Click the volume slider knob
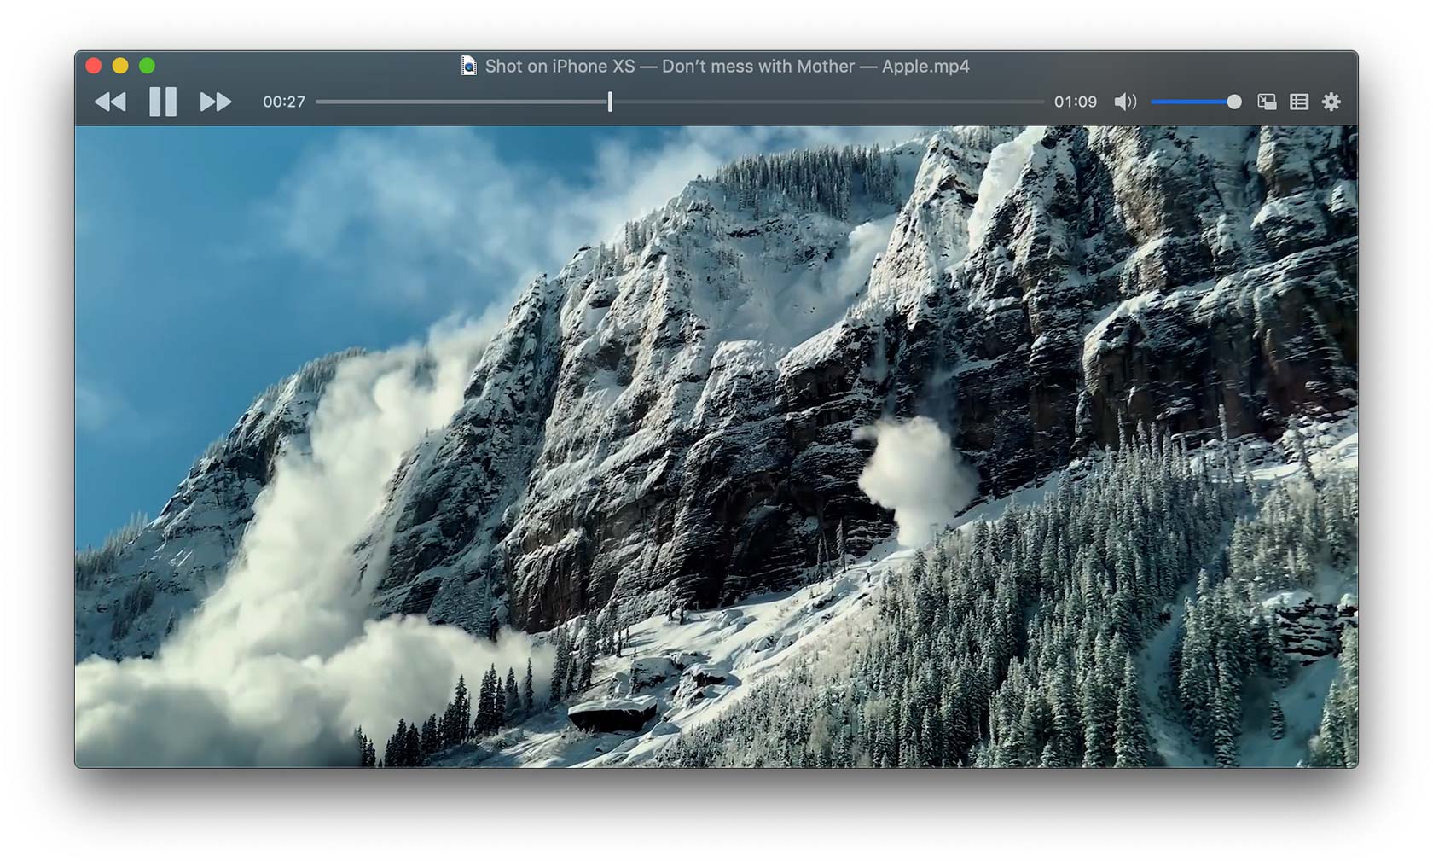 pos(1234,102)
